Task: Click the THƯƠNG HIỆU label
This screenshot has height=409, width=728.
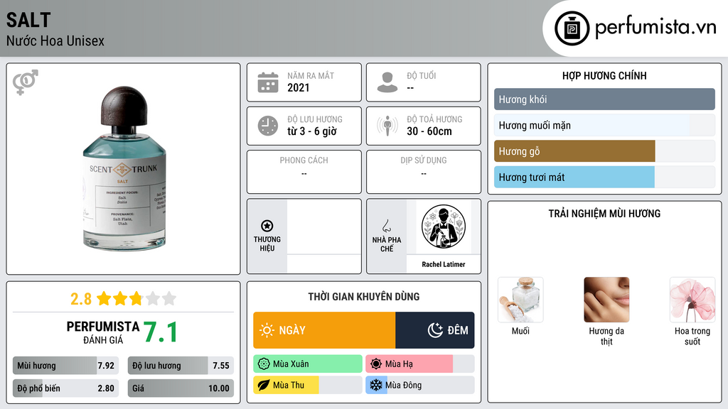Action: click(267, 244)
